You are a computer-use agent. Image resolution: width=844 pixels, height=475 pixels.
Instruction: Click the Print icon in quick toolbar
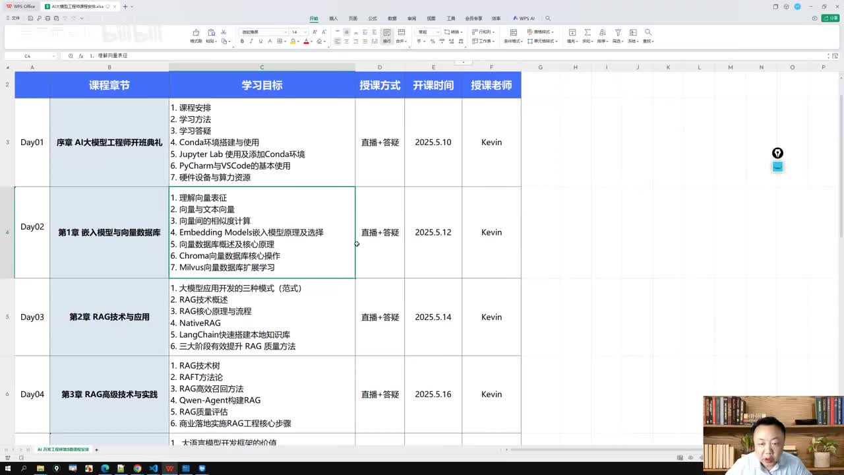pyautogui.click(x=47, y=18)
